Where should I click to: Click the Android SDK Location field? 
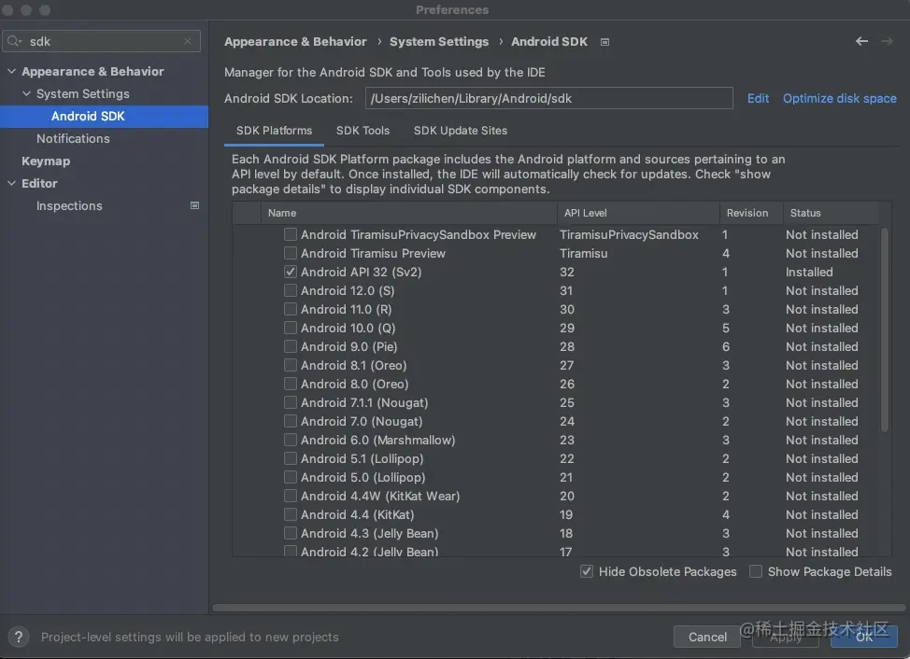(548, 98)
